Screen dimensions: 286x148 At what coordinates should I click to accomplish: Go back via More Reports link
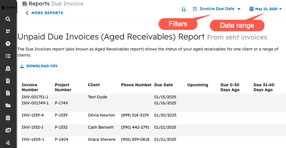click(44, 13)
